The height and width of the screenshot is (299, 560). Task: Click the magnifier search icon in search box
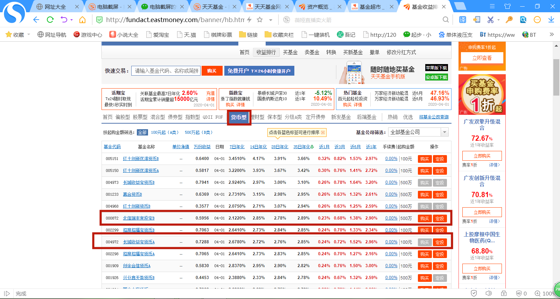[446, 20]
